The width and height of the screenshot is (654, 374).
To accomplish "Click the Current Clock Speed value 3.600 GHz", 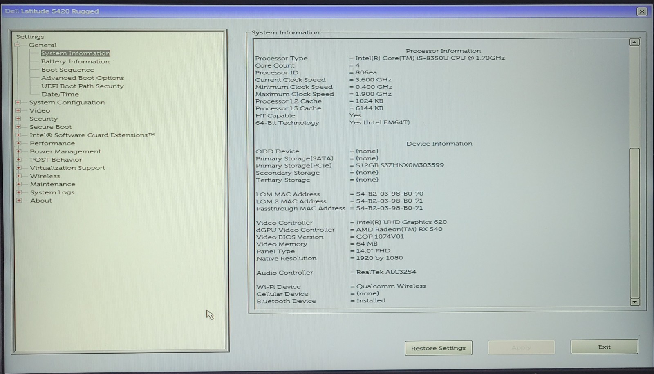I will pyautogui.click(x=373, y=80).
